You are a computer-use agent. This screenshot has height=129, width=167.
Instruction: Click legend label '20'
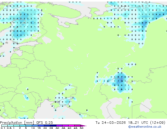(x=45, y=128)
